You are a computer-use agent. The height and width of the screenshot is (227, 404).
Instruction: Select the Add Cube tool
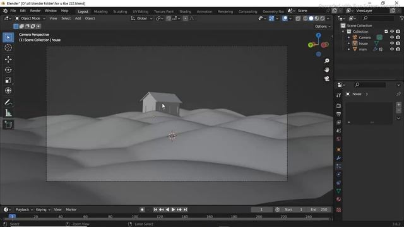coord(8,125)
